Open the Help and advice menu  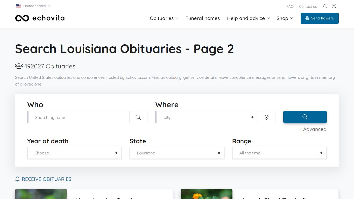248,18
